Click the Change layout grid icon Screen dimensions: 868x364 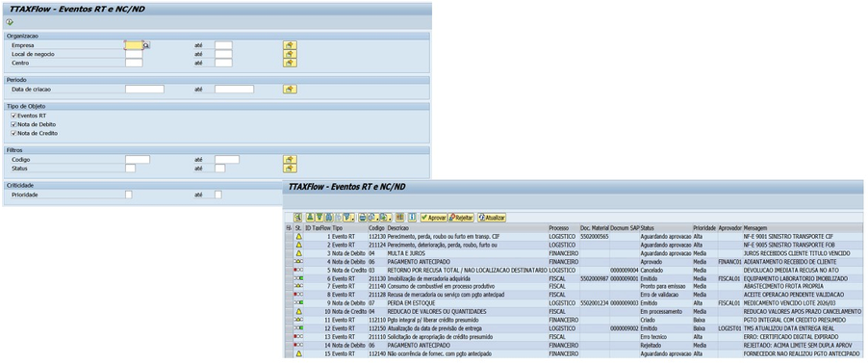point(399,218)
